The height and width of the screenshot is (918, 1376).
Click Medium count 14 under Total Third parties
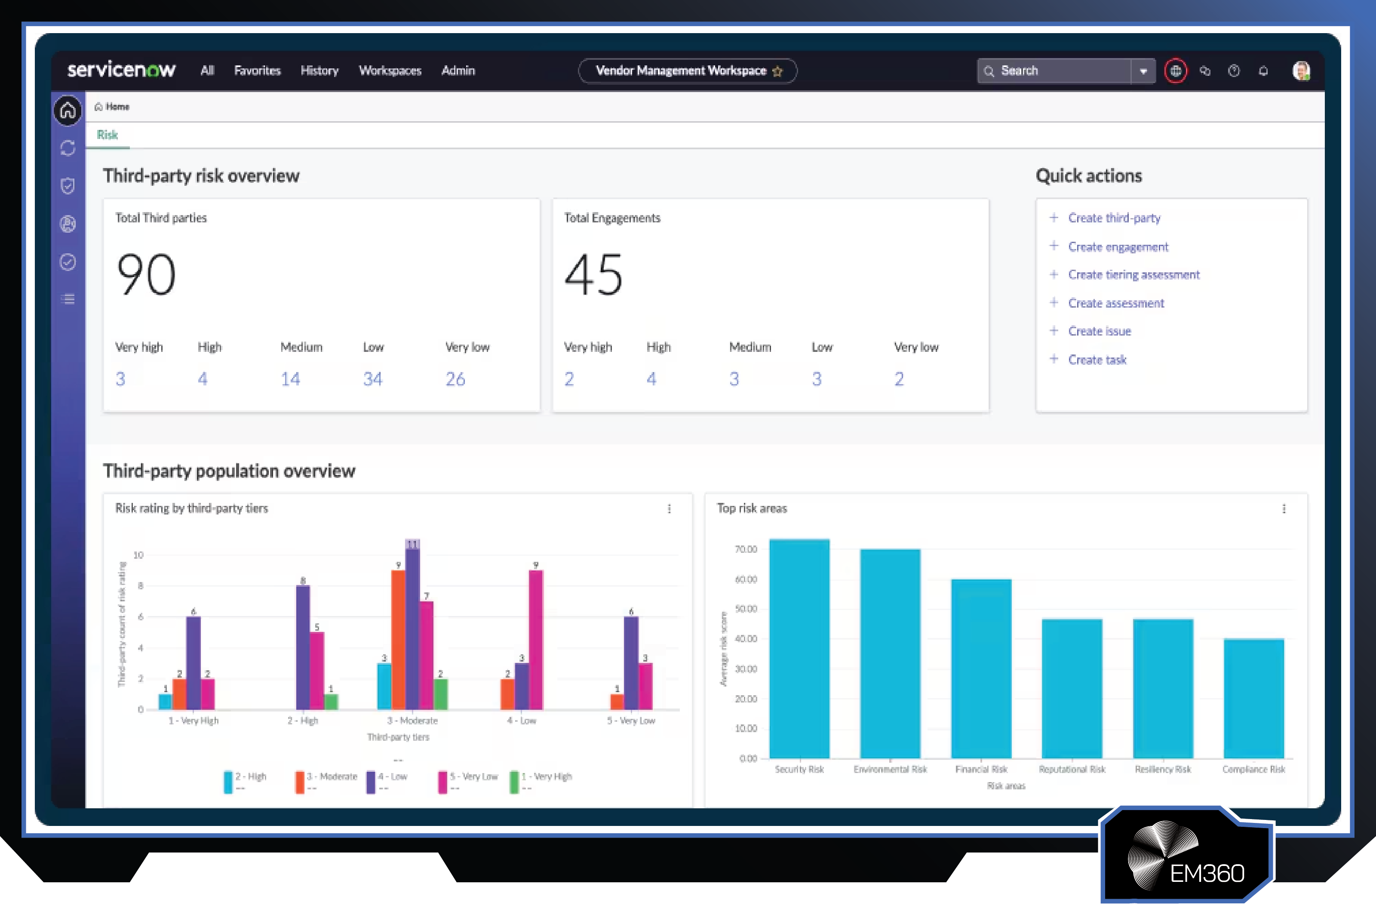pos(290,379)
